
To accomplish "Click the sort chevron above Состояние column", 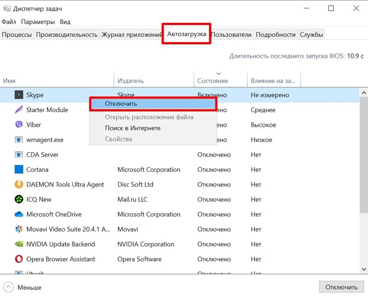I will (x=219, y=74).
